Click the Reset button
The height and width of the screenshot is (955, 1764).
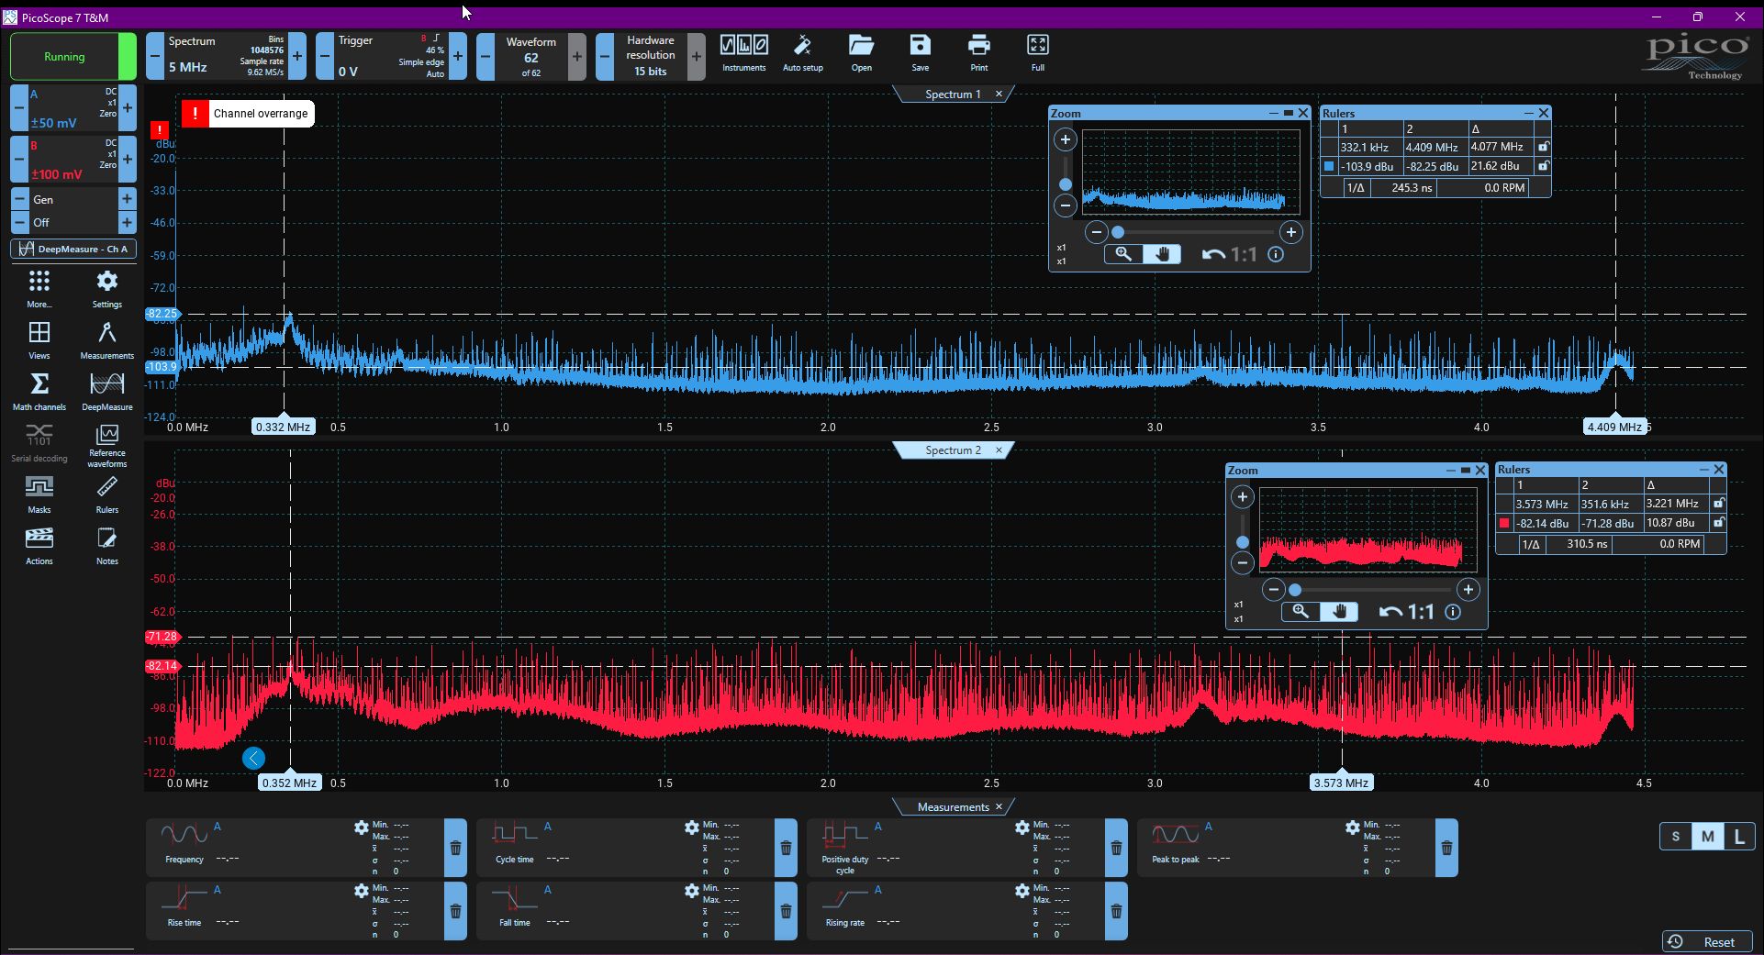point(1707,942)
